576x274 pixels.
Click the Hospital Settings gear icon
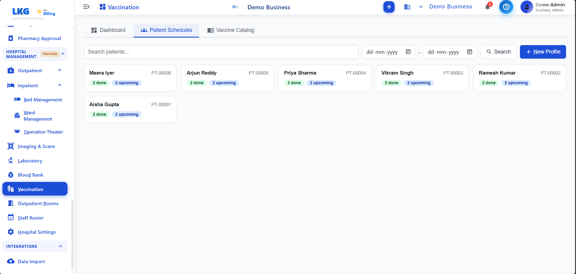[x=11, y=232]
